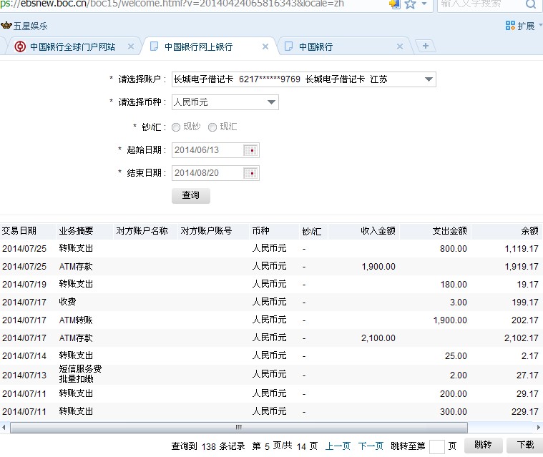Open dropdown arrow next to bookmark star
Viewport: 543px width, 457px height.
coord(424,4)
